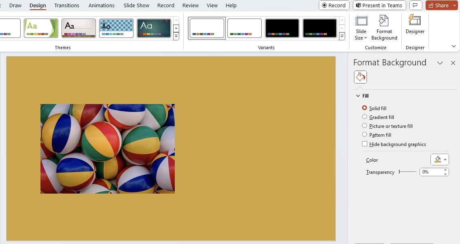Check Hide background graphics
This screenshot has height=244, width=460.
click(x=365, y=144)
